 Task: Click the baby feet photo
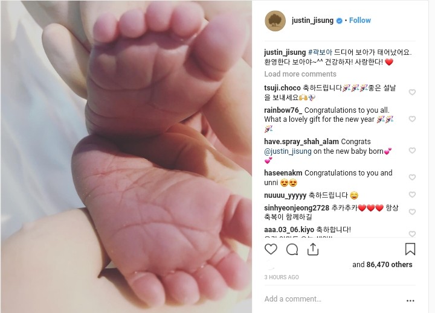(x=126, y=157)
